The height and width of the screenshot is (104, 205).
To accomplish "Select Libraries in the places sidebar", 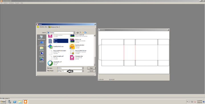I will [41, 49].
